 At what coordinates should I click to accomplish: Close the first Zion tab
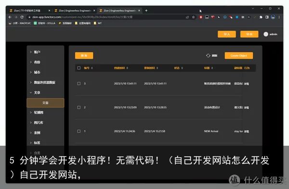pyautogui.click(x=49, y=11)
